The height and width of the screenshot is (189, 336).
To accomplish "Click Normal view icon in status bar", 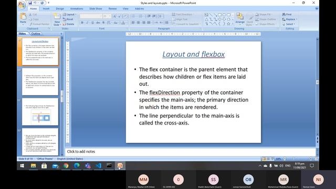I will click(264, 159).
